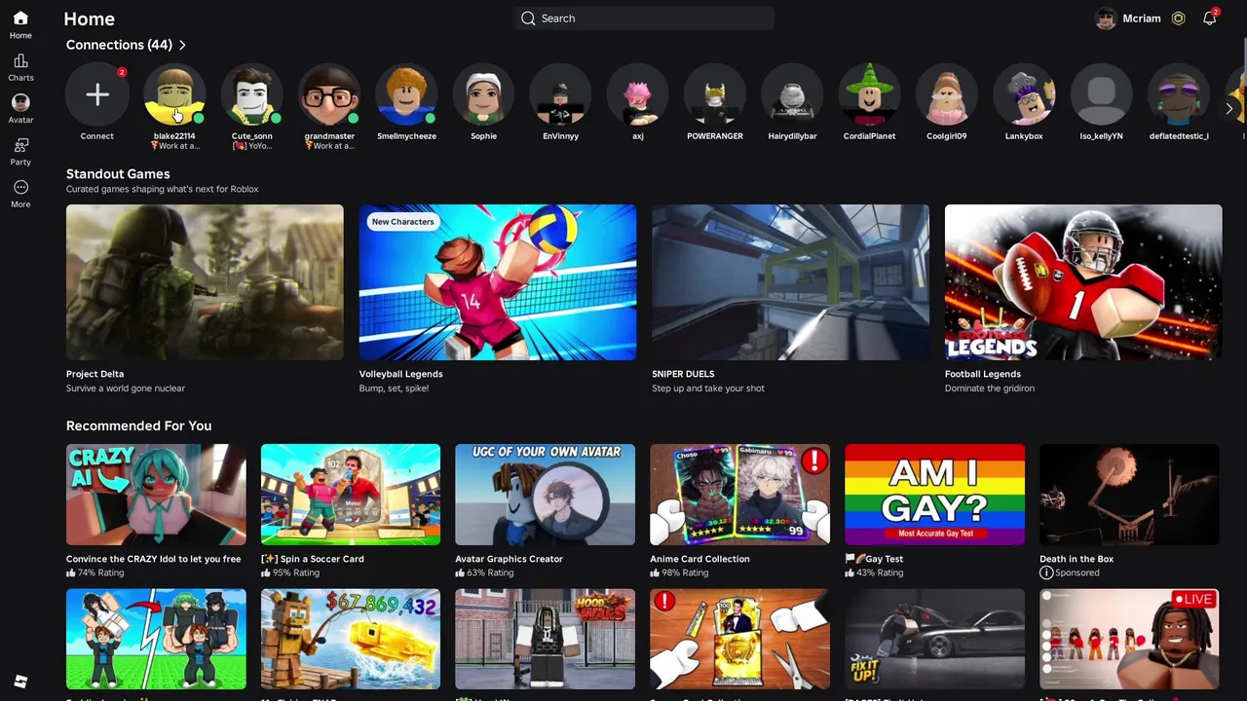
Task: Click the Sponsored info icon
Action: 1046,572
